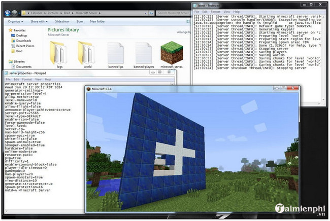The height and width of the screenshot is (221, 330).
Task: Select the banned-players file
Action: pyautogui.click(x=144, y=55)
